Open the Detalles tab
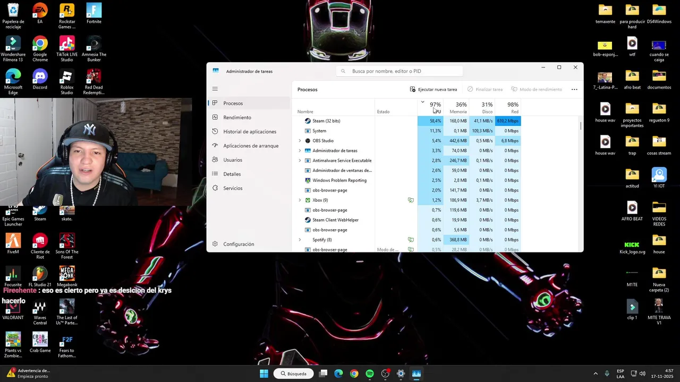The width and height of the screenshot is (680, 382). pyautogui.click(x=249, y=174)
